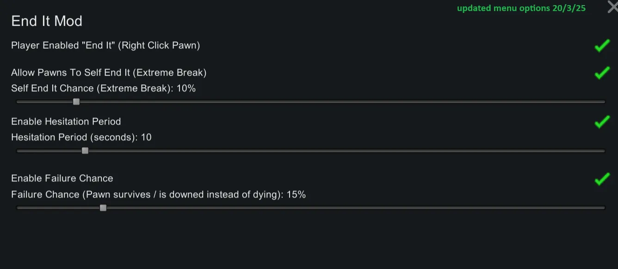Disable the Allow Pawns To Self End It checkmark
The width and height of the screenshot is (618, 269).
click(x=602, y=73)
